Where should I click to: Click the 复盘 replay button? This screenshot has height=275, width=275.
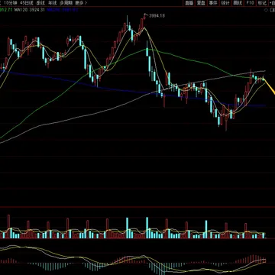pos(201,3)
